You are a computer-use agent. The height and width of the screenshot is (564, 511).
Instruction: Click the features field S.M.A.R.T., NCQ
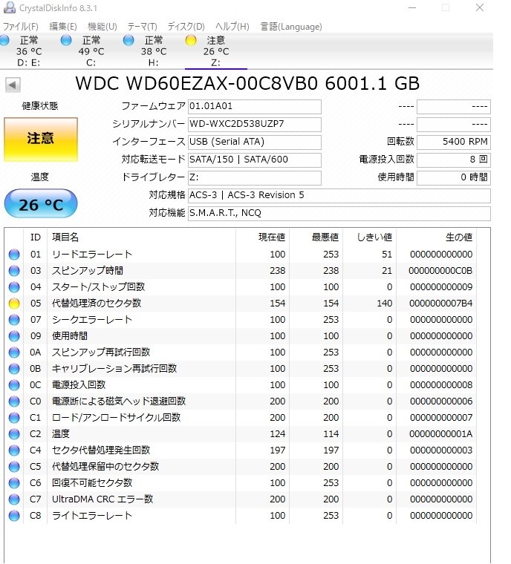click(x=339, y=213)
